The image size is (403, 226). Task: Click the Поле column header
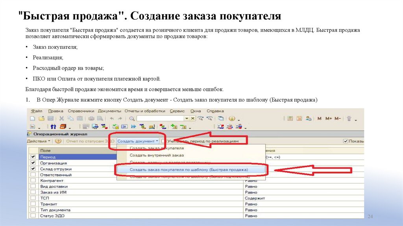pyautogui.click(x=77, y=150)
